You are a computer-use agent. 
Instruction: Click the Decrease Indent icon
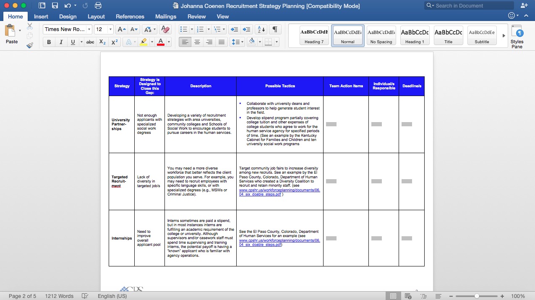(235, 29)
